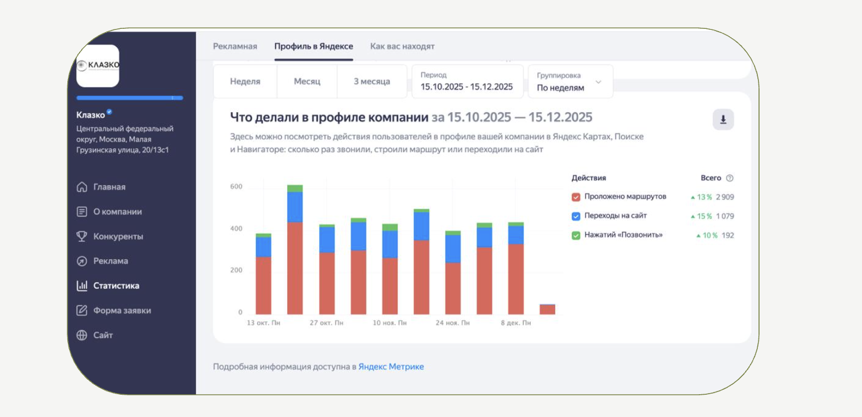Click the total 2 909 for routes
This screenshot has height=417, width=862.
[725, 197]
